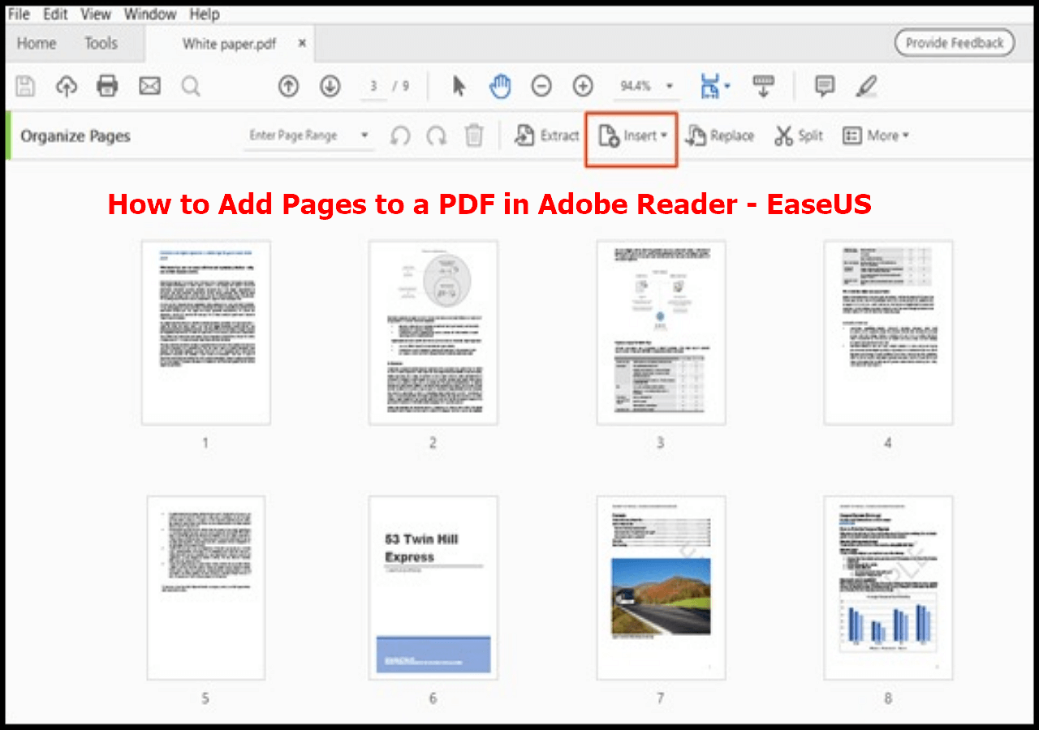Viewport: 1039px width, 730px height.
Task: Go to previous page with up arrow
Action: [x=288, y=86]
